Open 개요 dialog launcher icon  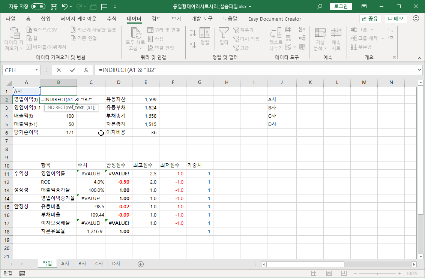pos(395,58)
